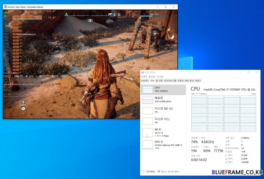
Task: Minimize the Horizon Zero Dawn window
Action: 158,7
